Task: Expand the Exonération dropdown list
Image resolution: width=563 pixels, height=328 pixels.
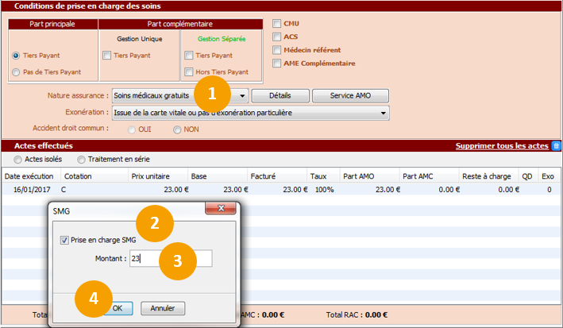Action: pos(384,113)
